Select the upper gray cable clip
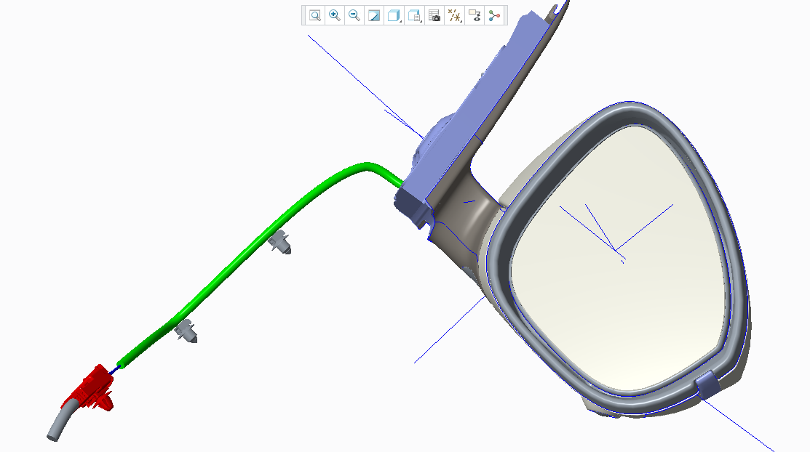 click(279, 243)
